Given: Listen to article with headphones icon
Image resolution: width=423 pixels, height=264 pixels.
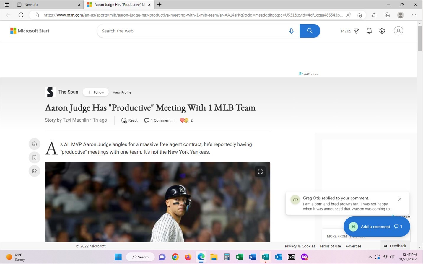Looking at the screenshot, I should point(34,144).
